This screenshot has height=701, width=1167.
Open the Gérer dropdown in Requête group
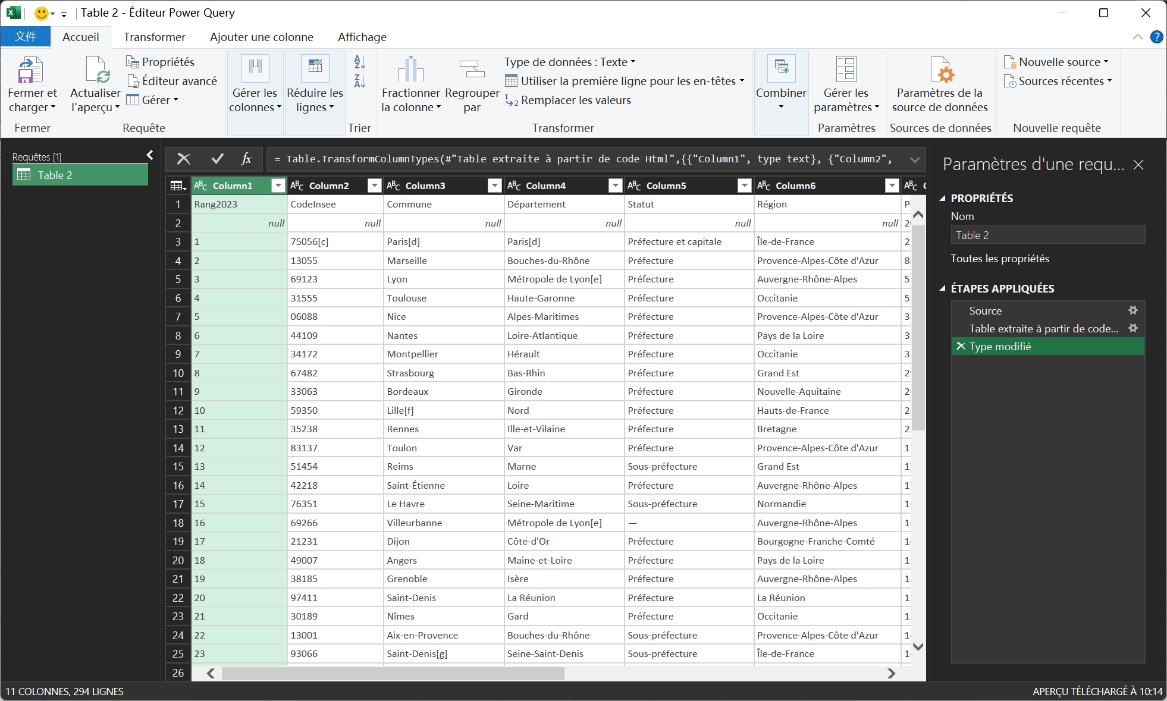[152, 100]
